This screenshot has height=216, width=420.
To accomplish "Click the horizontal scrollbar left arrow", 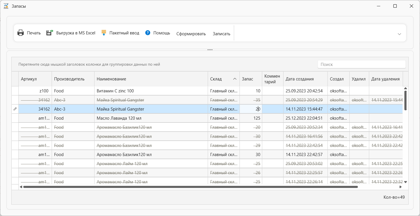I will pyautogui.click(x=21, y=187).
